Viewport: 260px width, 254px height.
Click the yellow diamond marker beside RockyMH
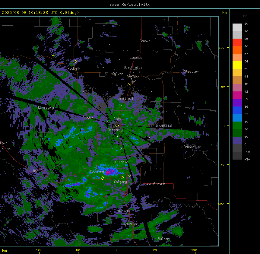[75, 62]
